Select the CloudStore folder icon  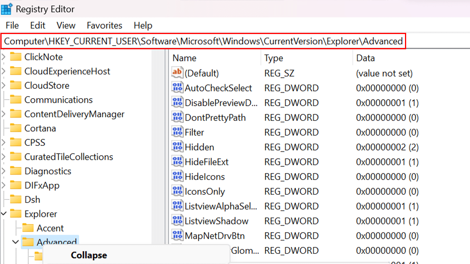16,86
